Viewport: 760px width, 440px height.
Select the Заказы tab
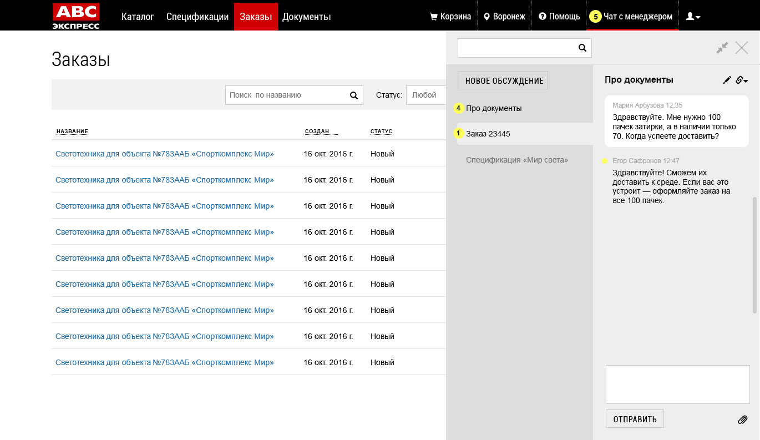[x=256, y=17]
